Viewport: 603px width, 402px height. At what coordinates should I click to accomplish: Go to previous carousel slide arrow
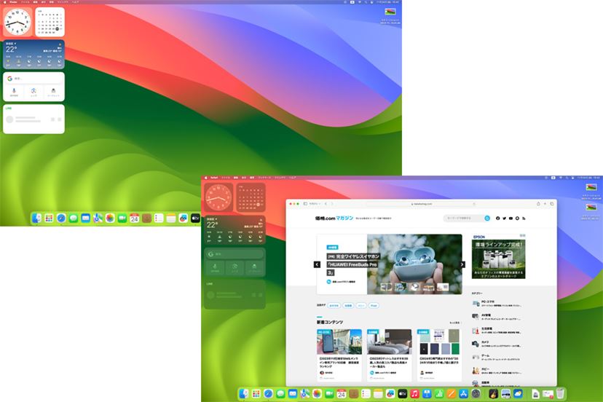[x=317, y=264]
